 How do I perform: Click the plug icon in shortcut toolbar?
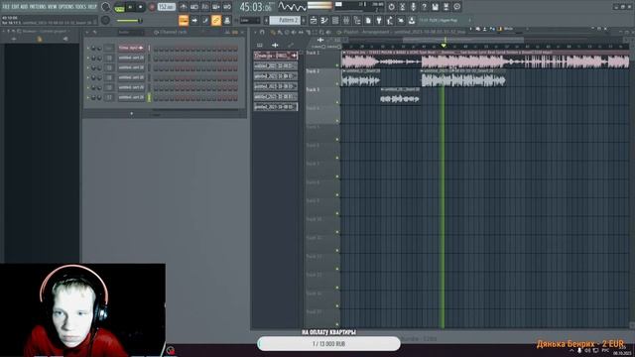pyautogui.click(x=379, y=20)
